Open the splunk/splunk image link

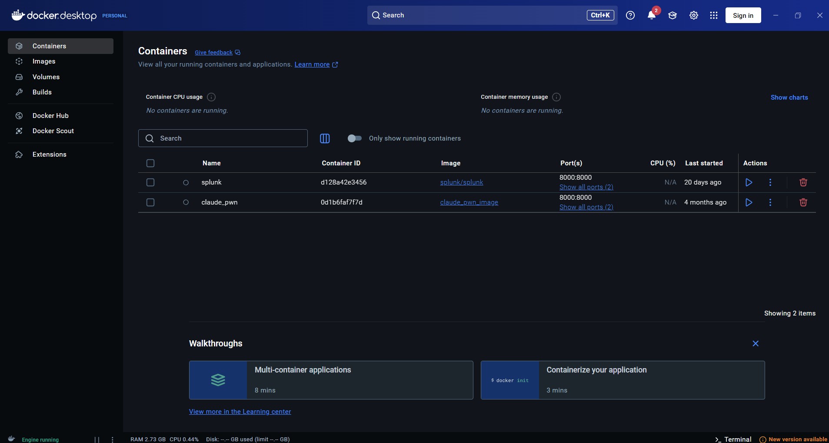click(461, 182)
